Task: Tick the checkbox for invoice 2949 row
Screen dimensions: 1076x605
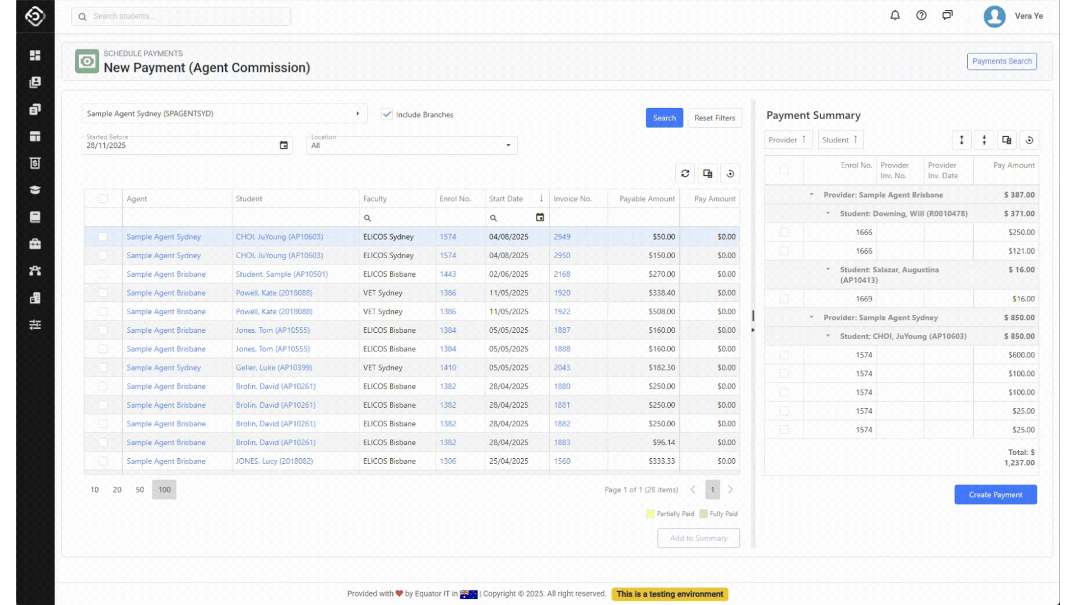Action: [x=103, y=237]
